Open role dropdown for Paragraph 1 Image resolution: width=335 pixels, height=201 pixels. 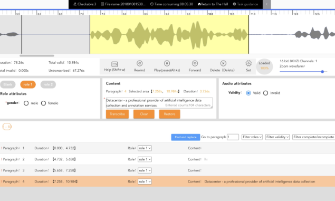pos(145,148)
